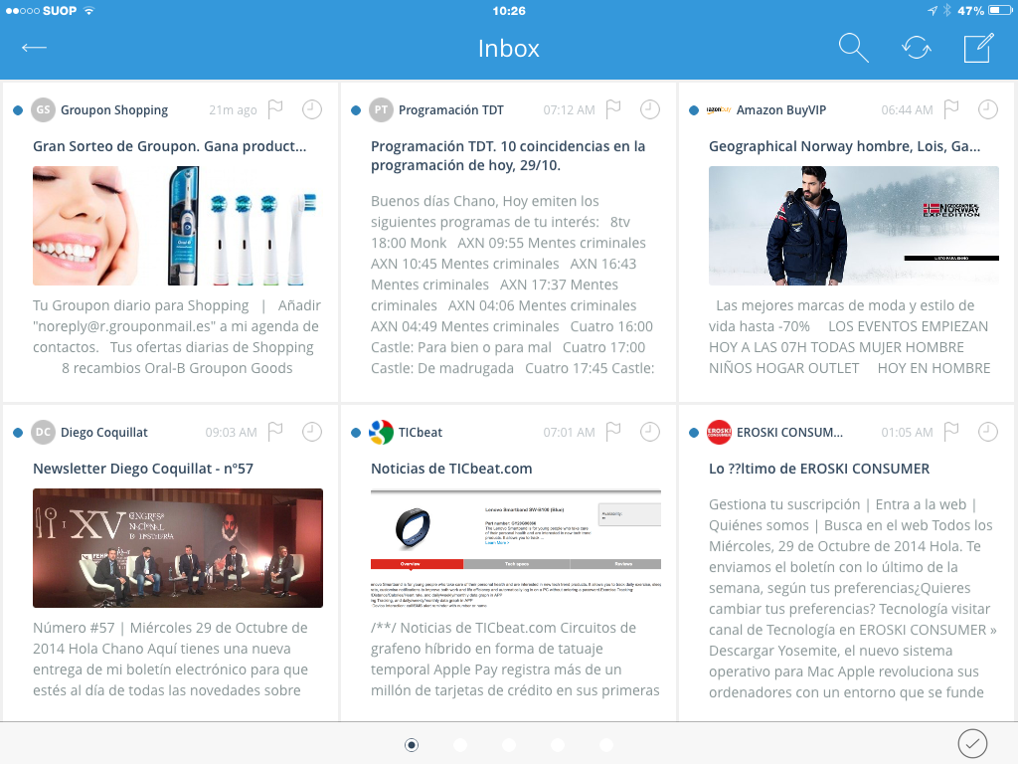Tap the XV congress panel photo
Image resolution: width=1018 pixels, height=764 pixels.
(x=178, y=548)
